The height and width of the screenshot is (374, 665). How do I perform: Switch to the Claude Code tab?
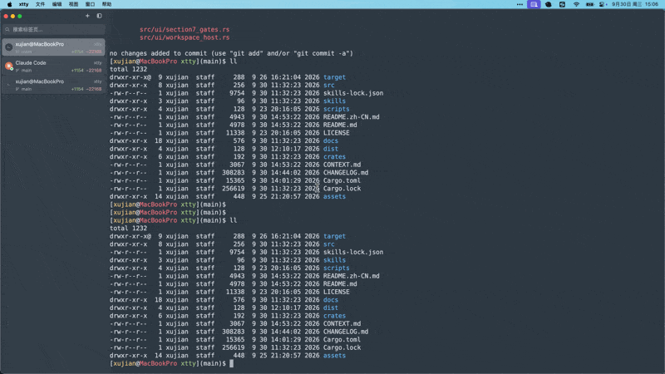tap(53, 66)
